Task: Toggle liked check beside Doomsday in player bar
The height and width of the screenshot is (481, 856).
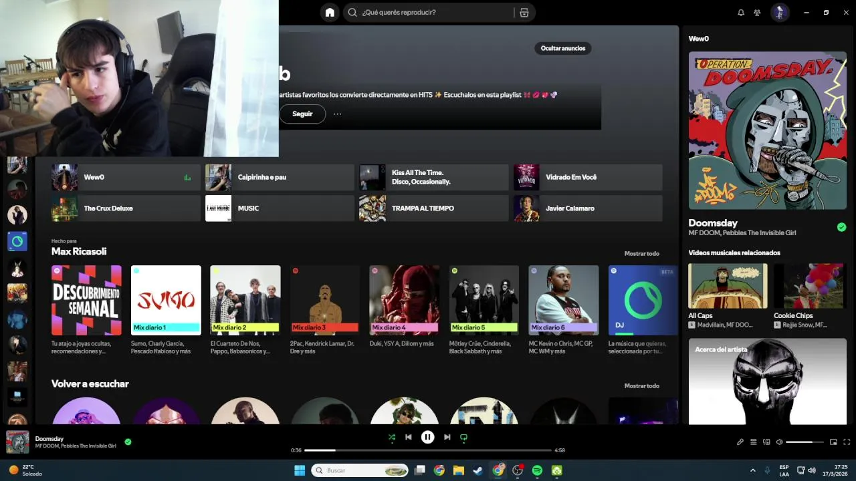Action: tap(128, 442)
